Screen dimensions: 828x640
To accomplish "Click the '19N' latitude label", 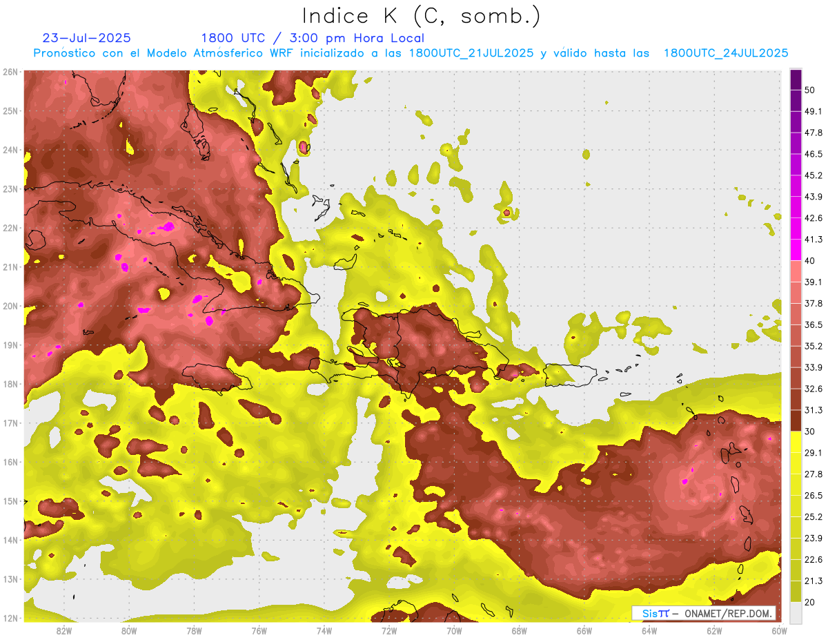I will pyautogui.click(x=10, y=345).
